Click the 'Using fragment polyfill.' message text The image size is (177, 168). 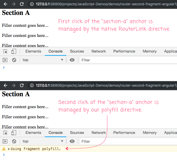coord(36,149)
